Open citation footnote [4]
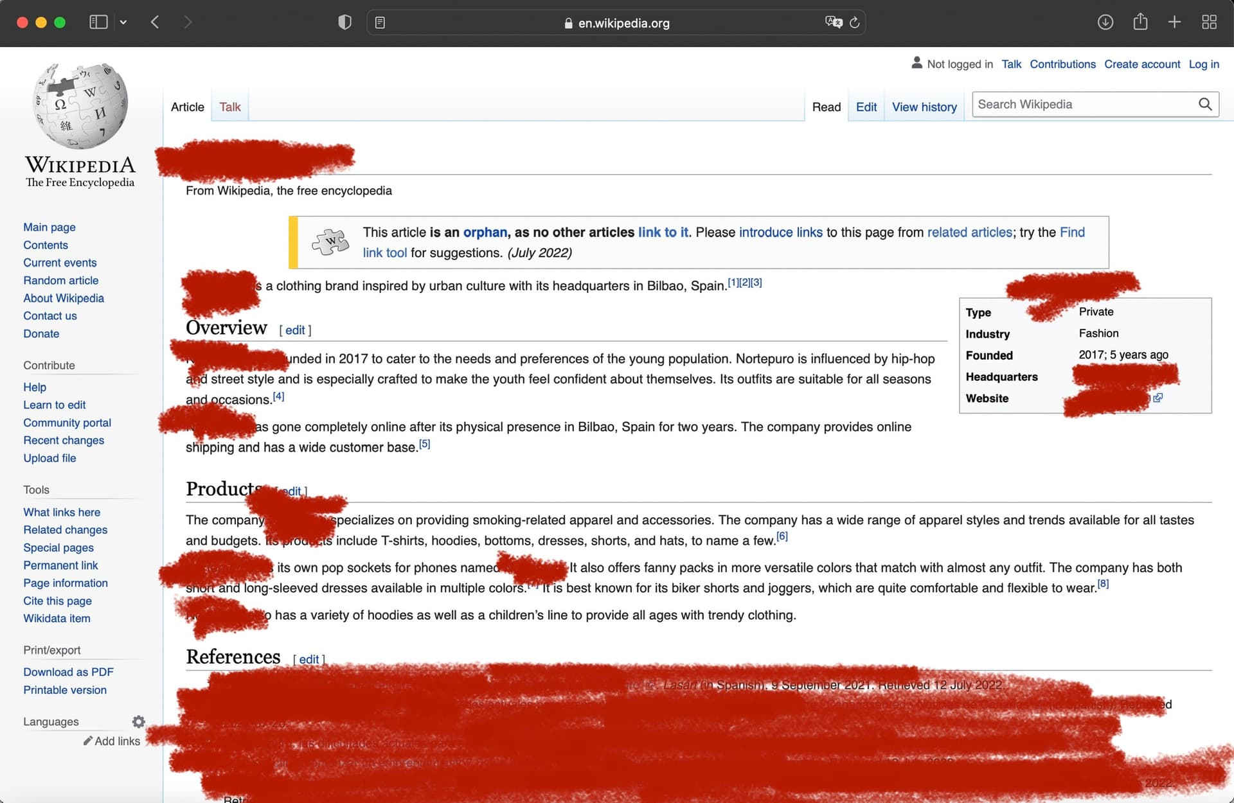The width and height of the screenshot is (1234, 803). (x=278, y=396)
